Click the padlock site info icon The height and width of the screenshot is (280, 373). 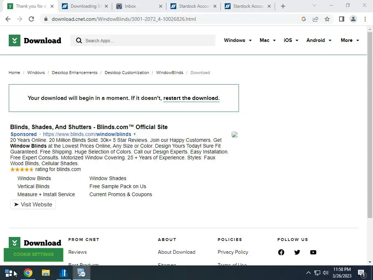pos(46,19)
